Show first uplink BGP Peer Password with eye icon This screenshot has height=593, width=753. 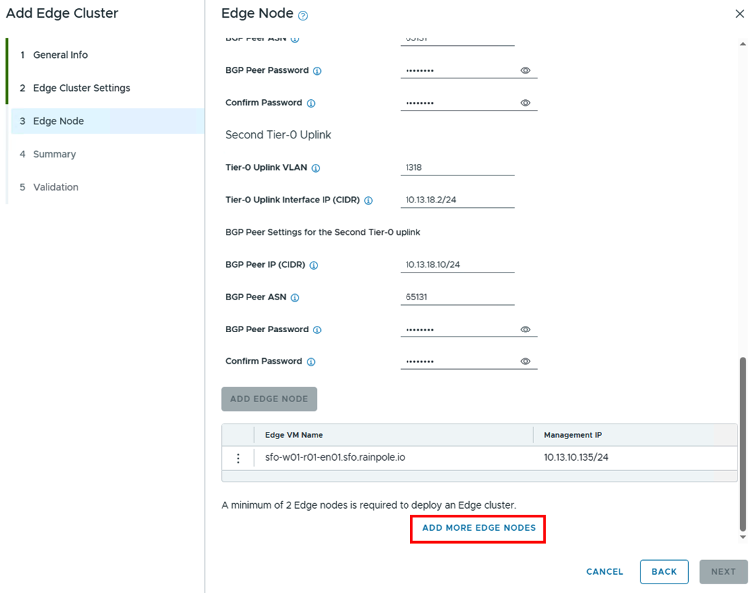[x=526, y=70]
